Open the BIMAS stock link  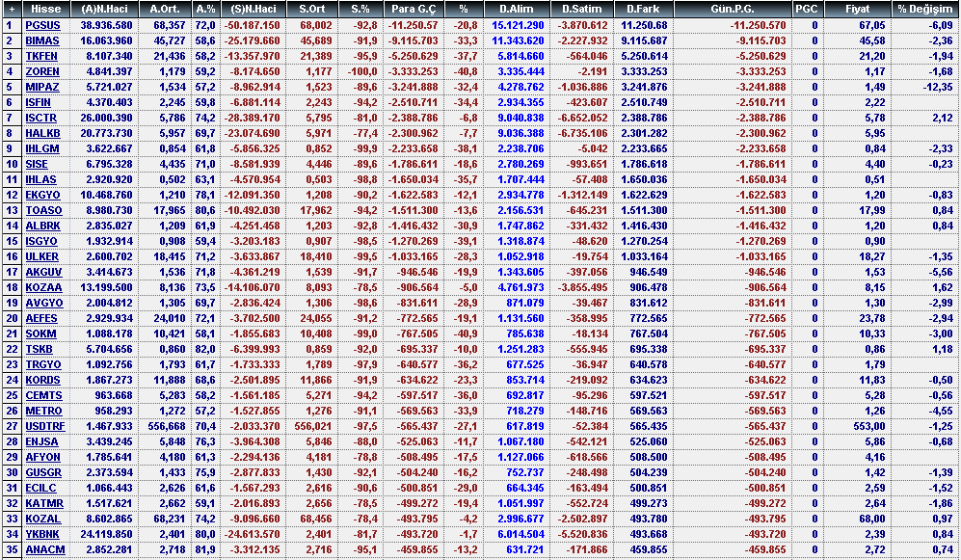coord(42,40)
